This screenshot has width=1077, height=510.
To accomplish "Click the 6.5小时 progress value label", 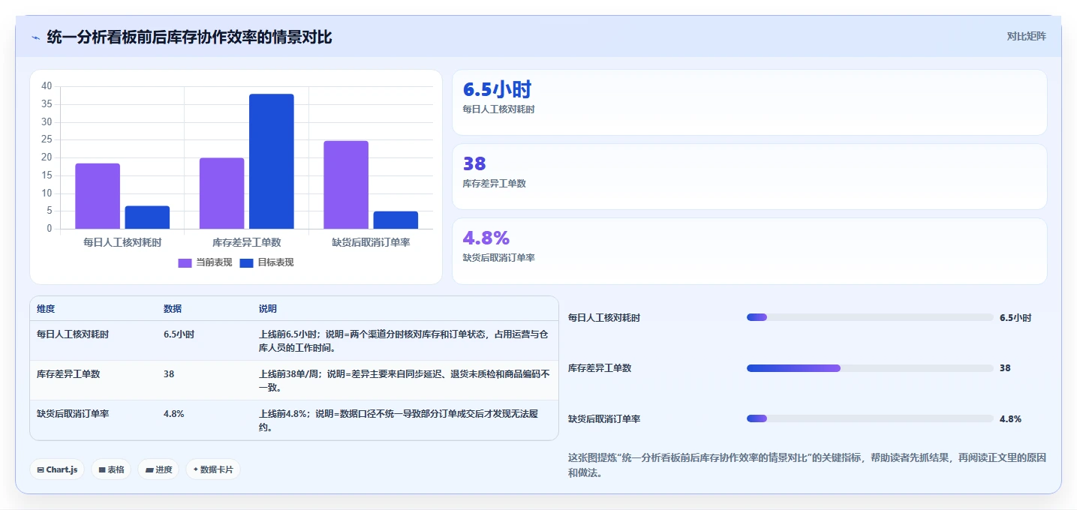I will click(x=1015, y=318).
